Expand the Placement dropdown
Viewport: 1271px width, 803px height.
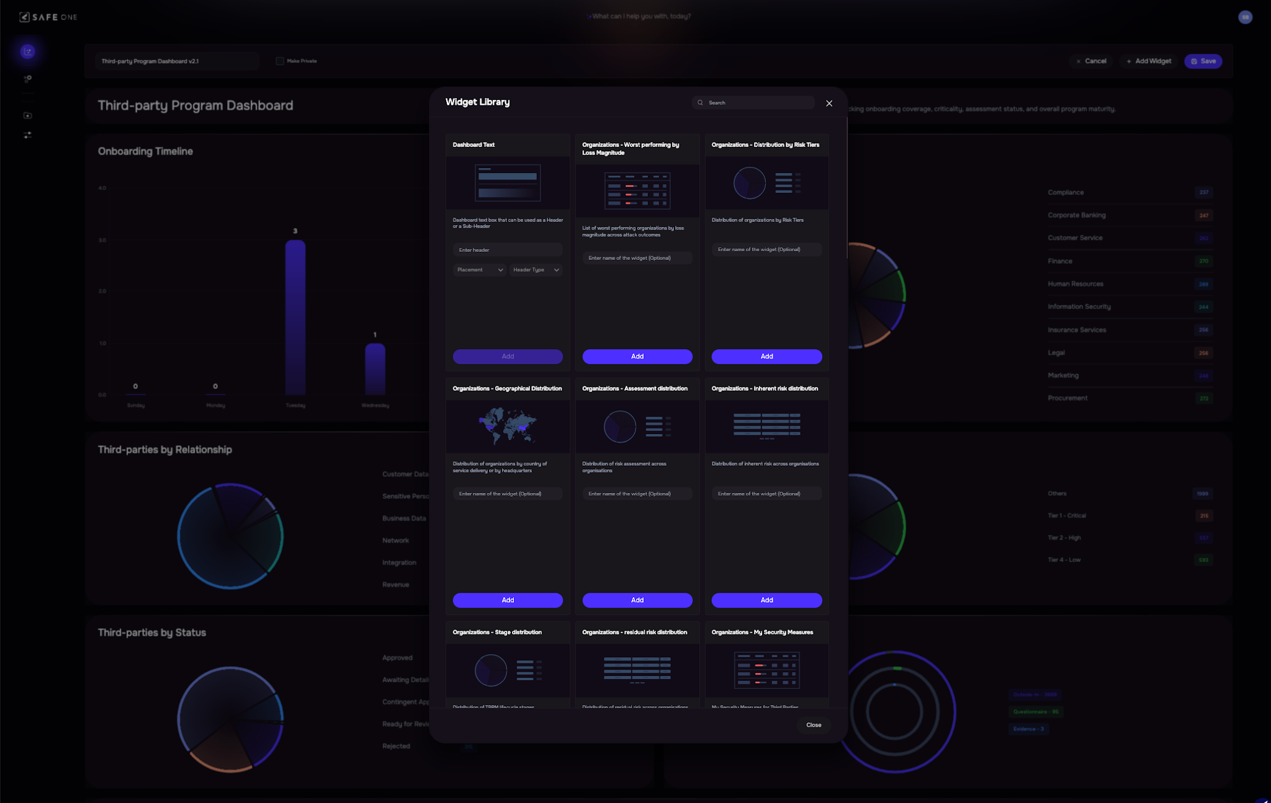[x=480, y=270]
